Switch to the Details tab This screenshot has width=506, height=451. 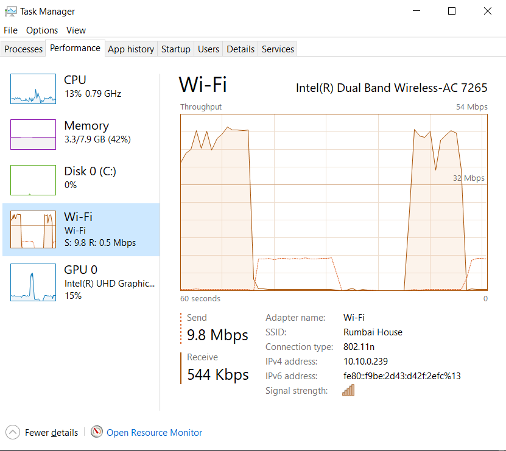[241, 49]
